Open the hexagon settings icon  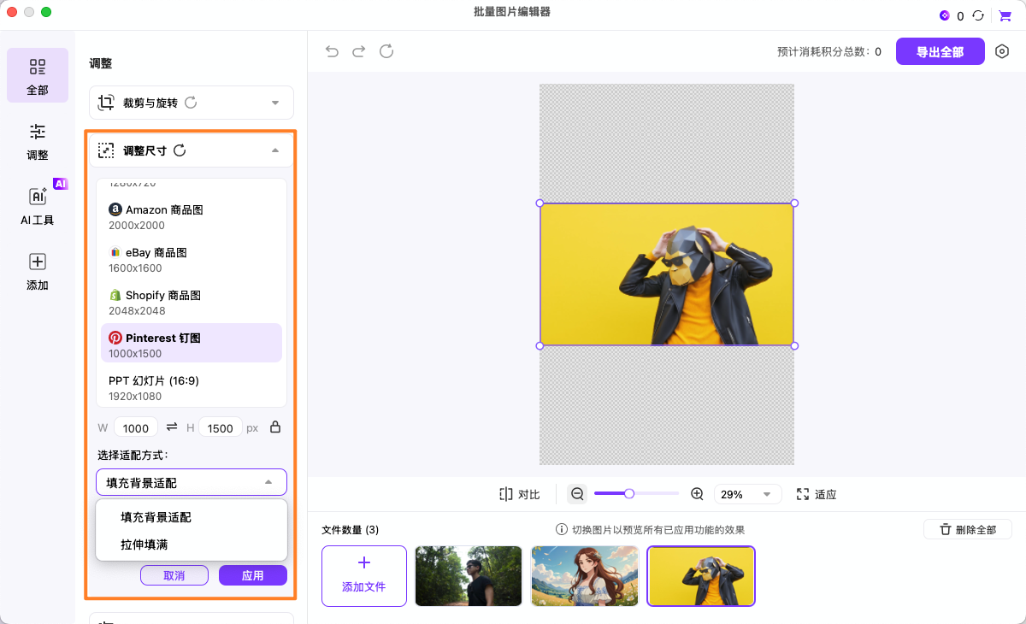(1002, 51)
